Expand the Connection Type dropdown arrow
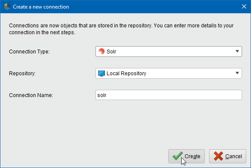 click(237, 51)
